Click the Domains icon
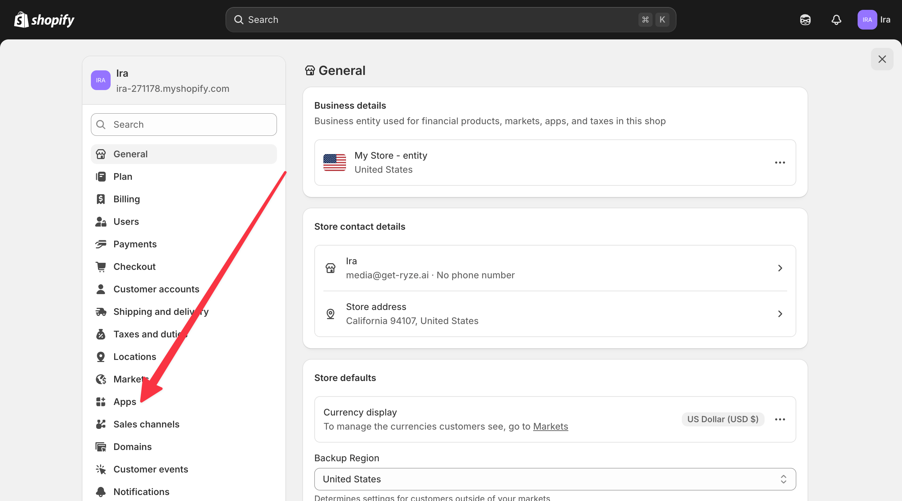902x501 pixels. click(101, 447)
